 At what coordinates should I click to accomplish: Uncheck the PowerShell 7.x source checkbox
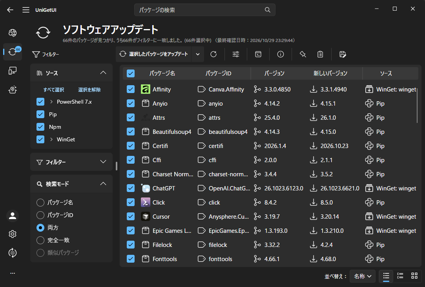[40, 102]
